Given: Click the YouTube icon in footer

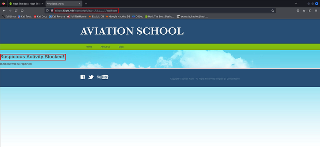Looking at the screenshot, I should click(102, 77).
